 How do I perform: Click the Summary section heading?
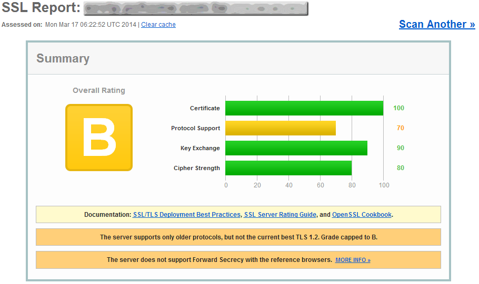[x=63, y=59]
